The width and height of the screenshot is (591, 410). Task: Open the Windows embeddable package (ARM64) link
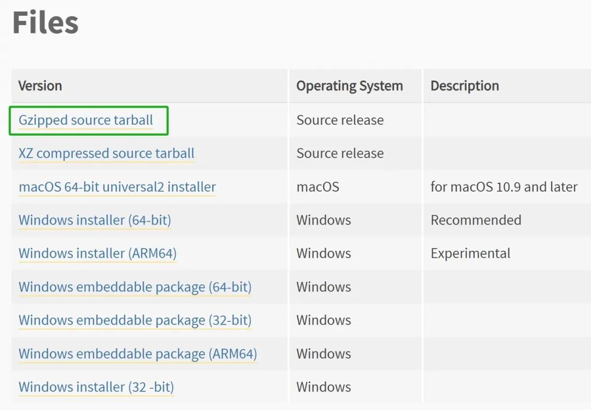(137, 354)
